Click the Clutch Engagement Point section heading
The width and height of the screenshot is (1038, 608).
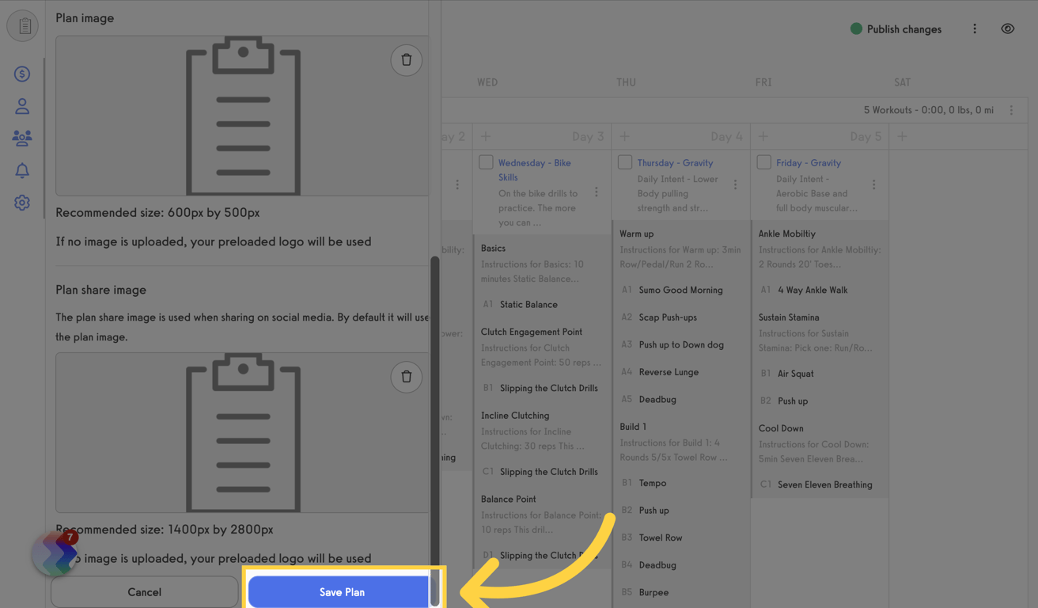click(x=532, y=332)
